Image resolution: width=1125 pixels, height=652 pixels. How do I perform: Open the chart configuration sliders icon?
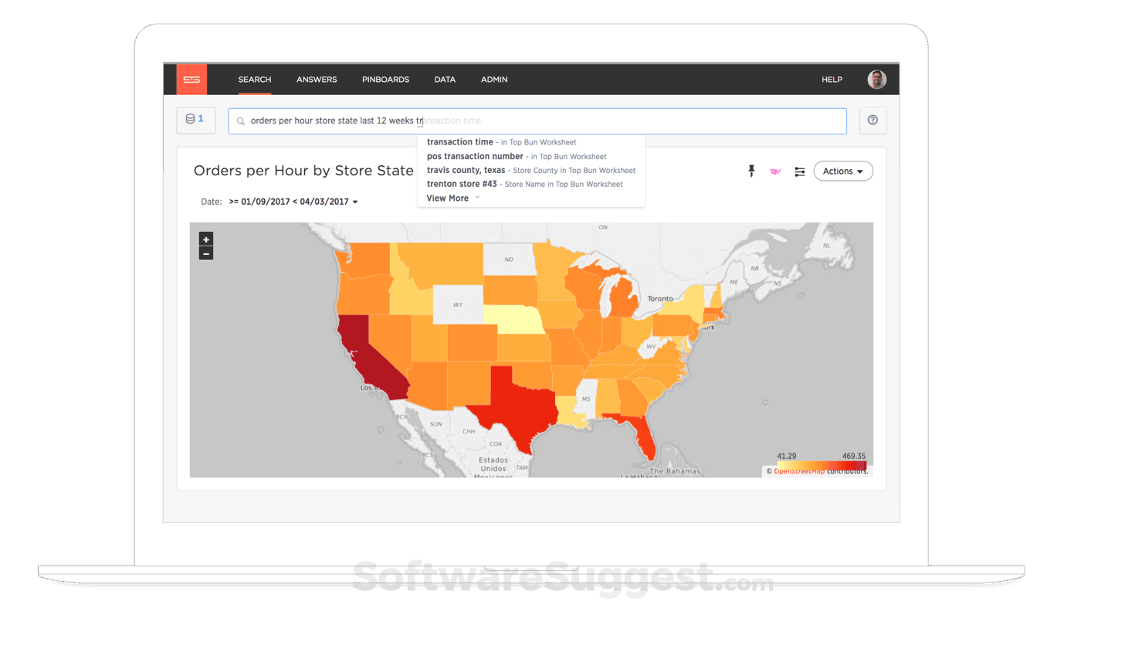[x=800, y=171]
